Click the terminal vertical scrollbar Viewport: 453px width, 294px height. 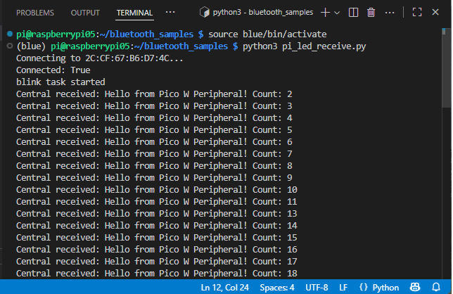coord(447,70)
